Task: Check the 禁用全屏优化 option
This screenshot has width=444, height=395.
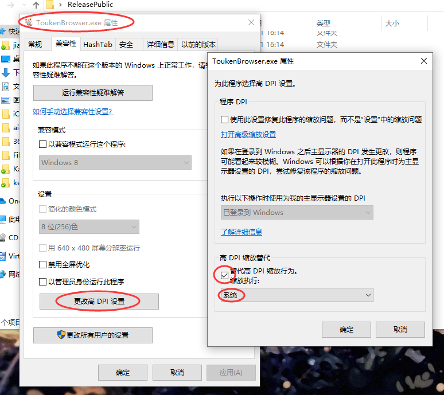Action: [43, 265]
